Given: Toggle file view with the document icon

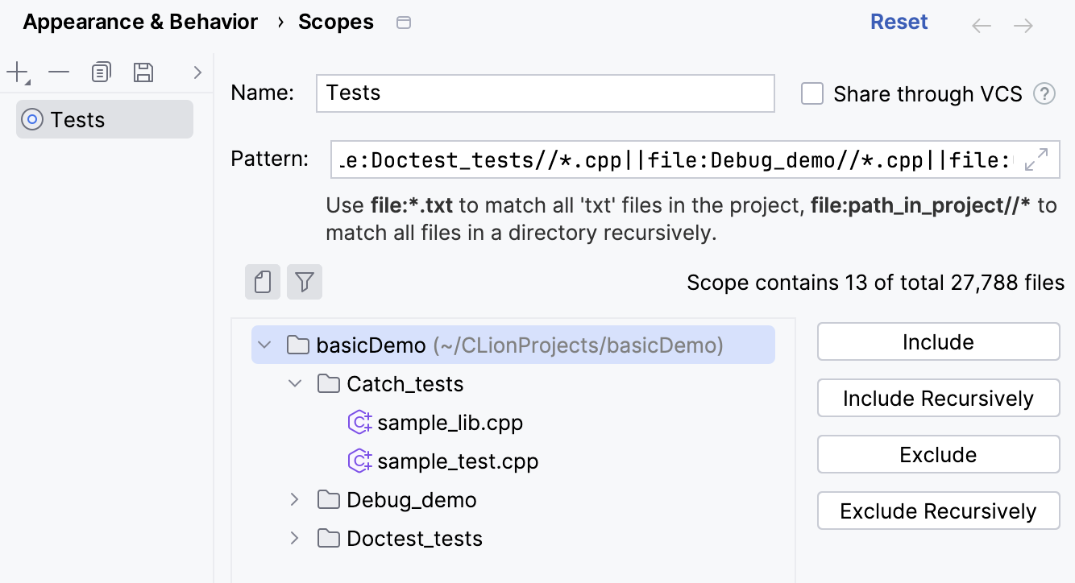Looking at the screenshot, I should coord(262,282).
